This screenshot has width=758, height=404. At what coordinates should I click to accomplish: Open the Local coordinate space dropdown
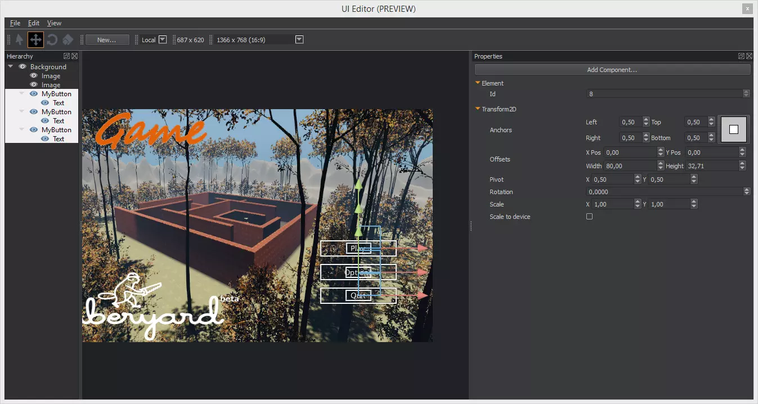163,39
